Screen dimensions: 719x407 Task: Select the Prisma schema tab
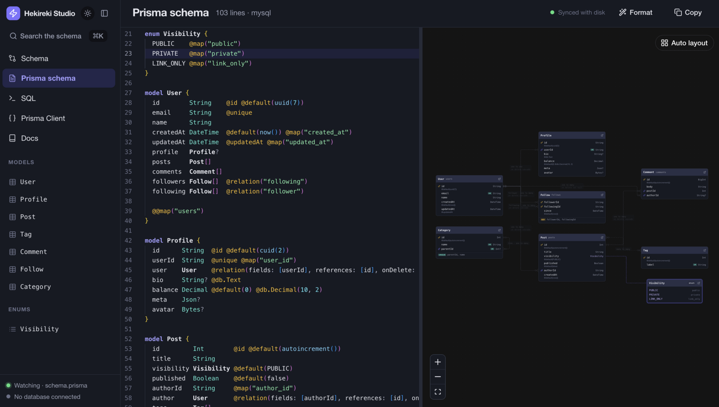click(59, 78)
